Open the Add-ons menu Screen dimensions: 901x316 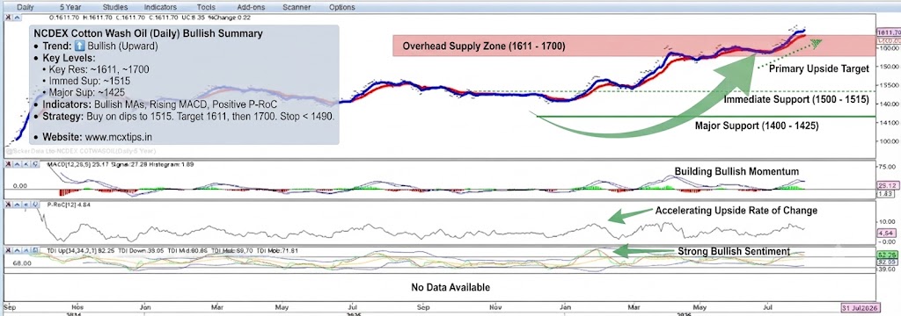[250, 7]
